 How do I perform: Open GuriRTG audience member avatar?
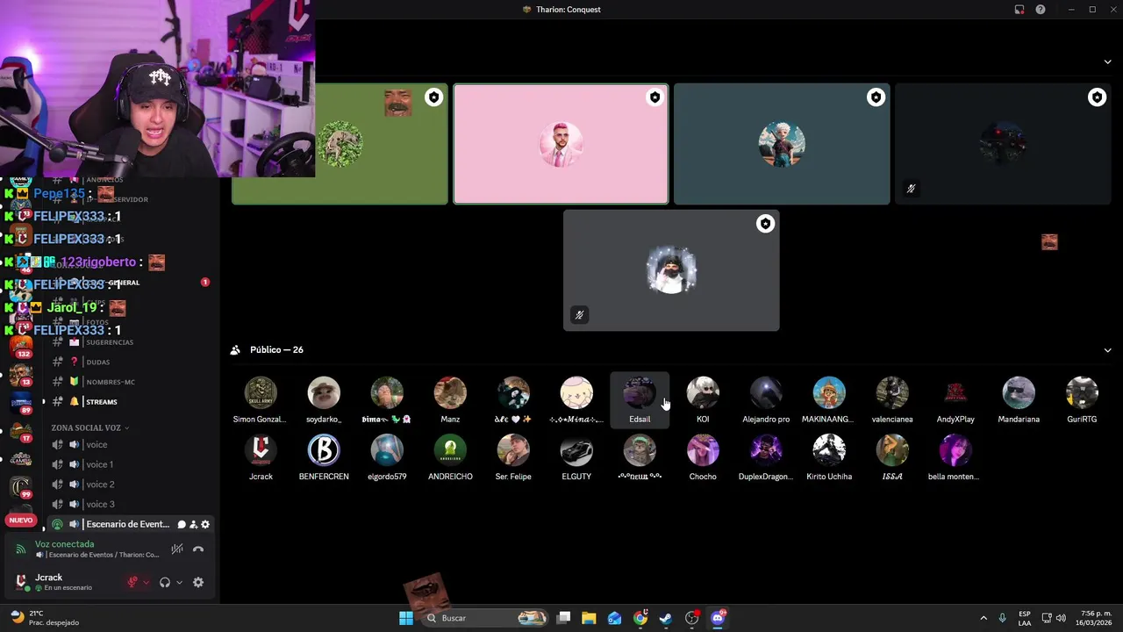[1082, 393]
